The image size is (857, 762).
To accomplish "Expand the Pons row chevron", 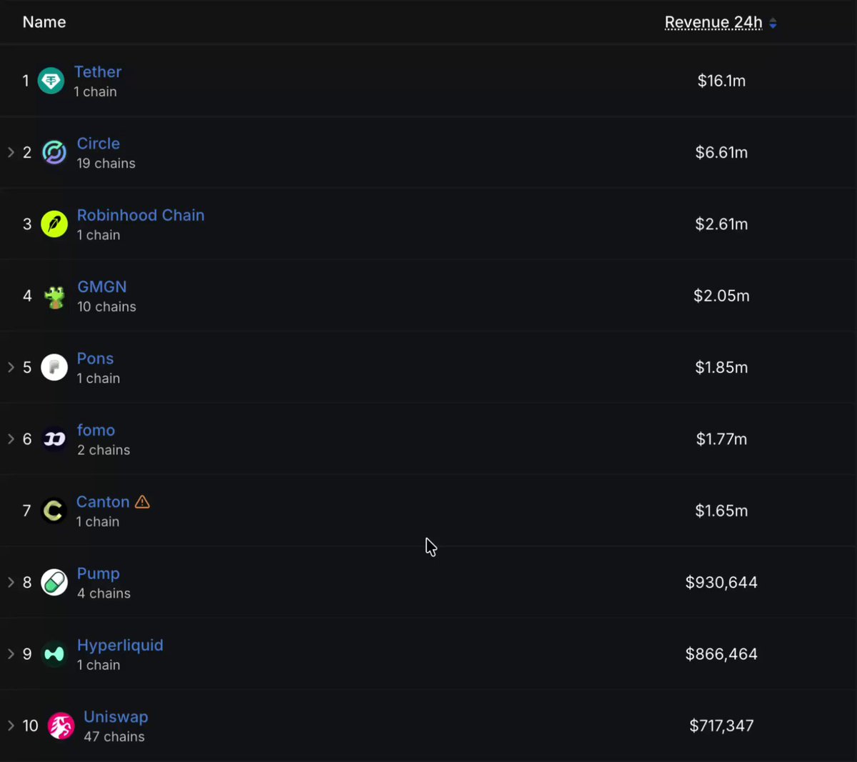I will click(x=11, y=367).
